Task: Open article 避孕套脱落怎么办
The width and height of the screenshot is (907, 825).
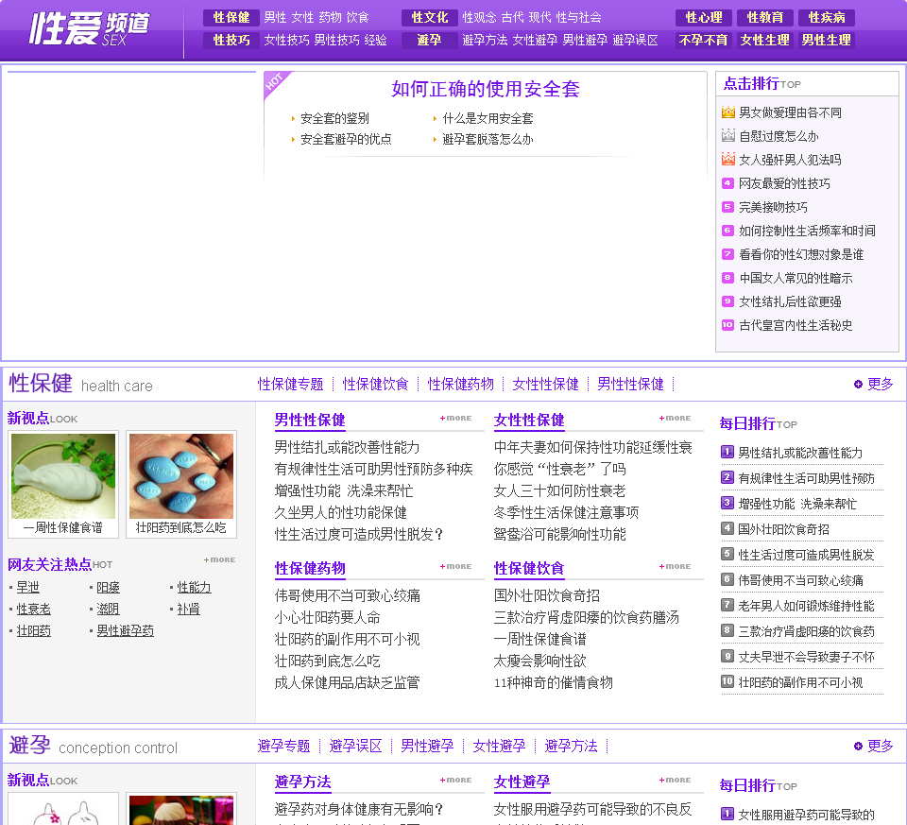Action: pyautogui.click(x=488, y=139)
